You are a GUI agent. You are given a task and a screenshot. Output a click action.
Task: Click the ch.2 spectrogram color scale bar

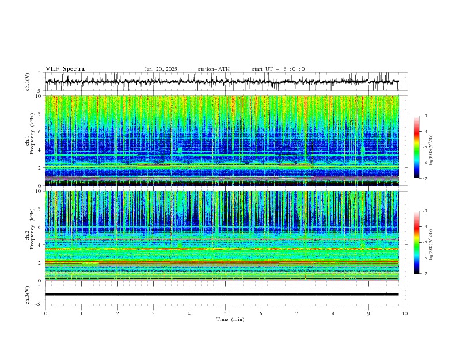pos(416,242)
